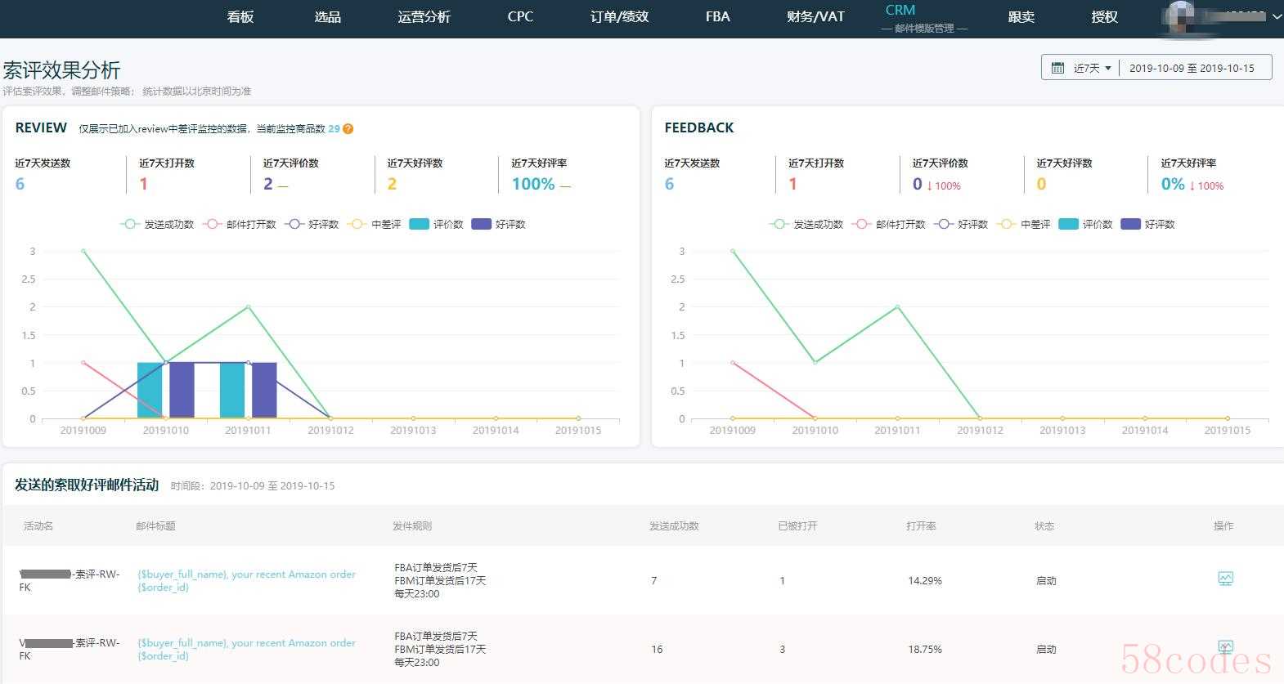This screenshot has height=684, width=1284.
Task: Toggle 发送成功数 legend in REVIEW chart
Action: click(157, 224)
